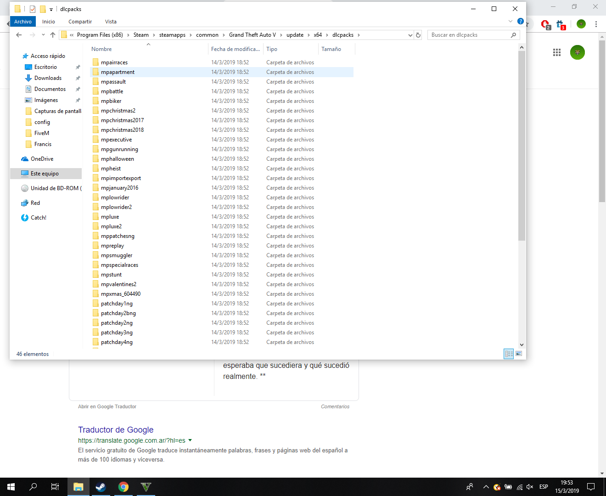Sort by Nombre column header
This screenshot has width=606, height=496.
(101, 49)
